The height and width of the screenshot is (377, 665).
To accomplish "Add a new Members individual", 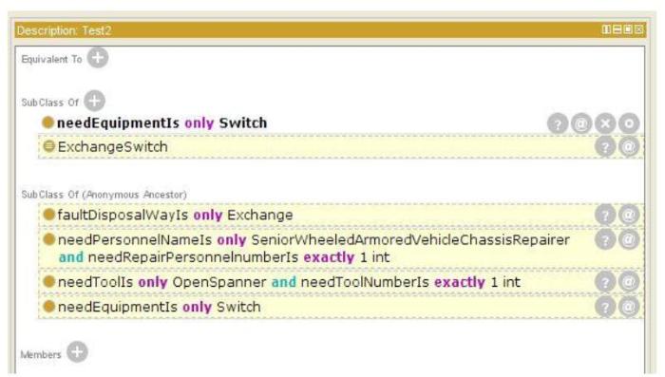I will pos(77,352).
